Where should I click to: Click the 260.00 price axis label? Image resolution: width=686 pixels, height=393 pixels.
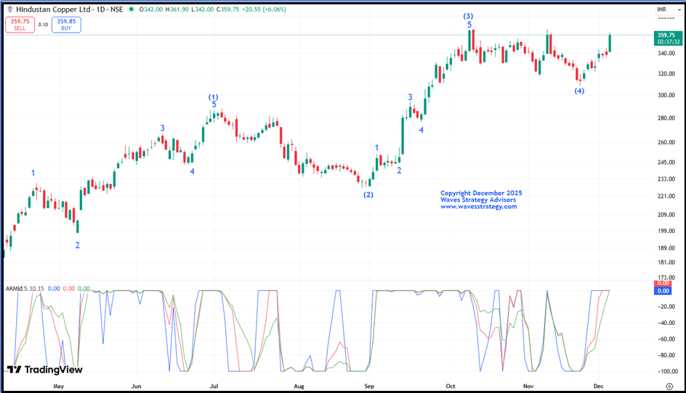(x=666, y=142)
